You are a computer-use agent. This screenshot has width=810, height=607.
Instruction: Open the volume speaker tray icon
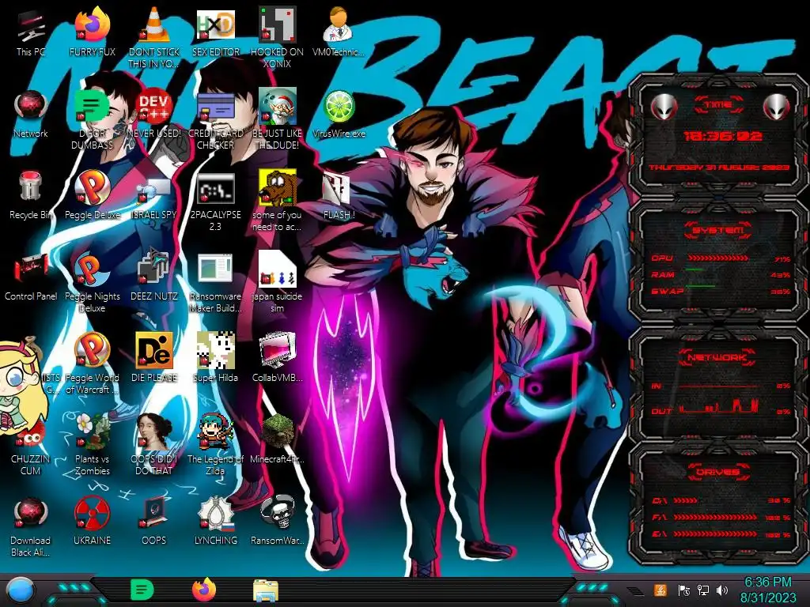(722, 590)
